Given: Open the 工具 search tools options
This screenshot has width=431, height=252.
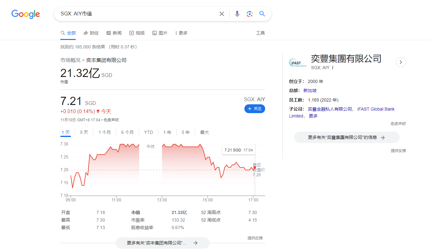Looking at the screenshot, I should (x=260, y=33).
